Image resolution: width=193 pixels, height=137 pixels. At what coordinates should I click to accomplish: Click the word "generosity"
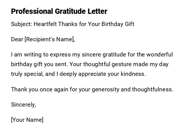click(x=105, y=89)
